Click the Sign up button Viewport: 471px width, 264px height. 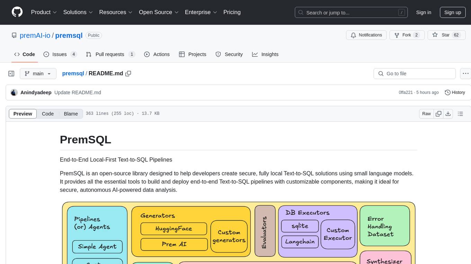tap(453, 12)
